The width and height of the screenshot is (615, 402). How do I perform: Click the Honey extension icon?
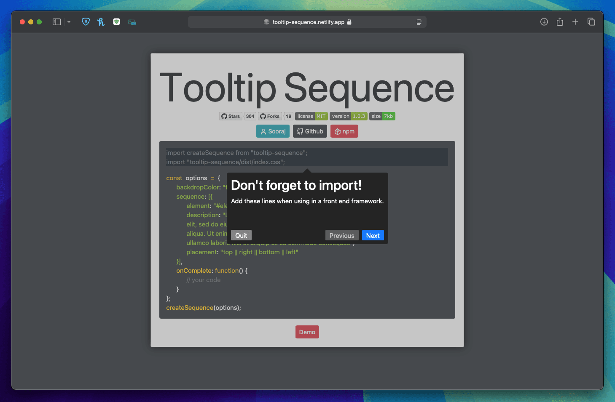(x=101, y=22)
